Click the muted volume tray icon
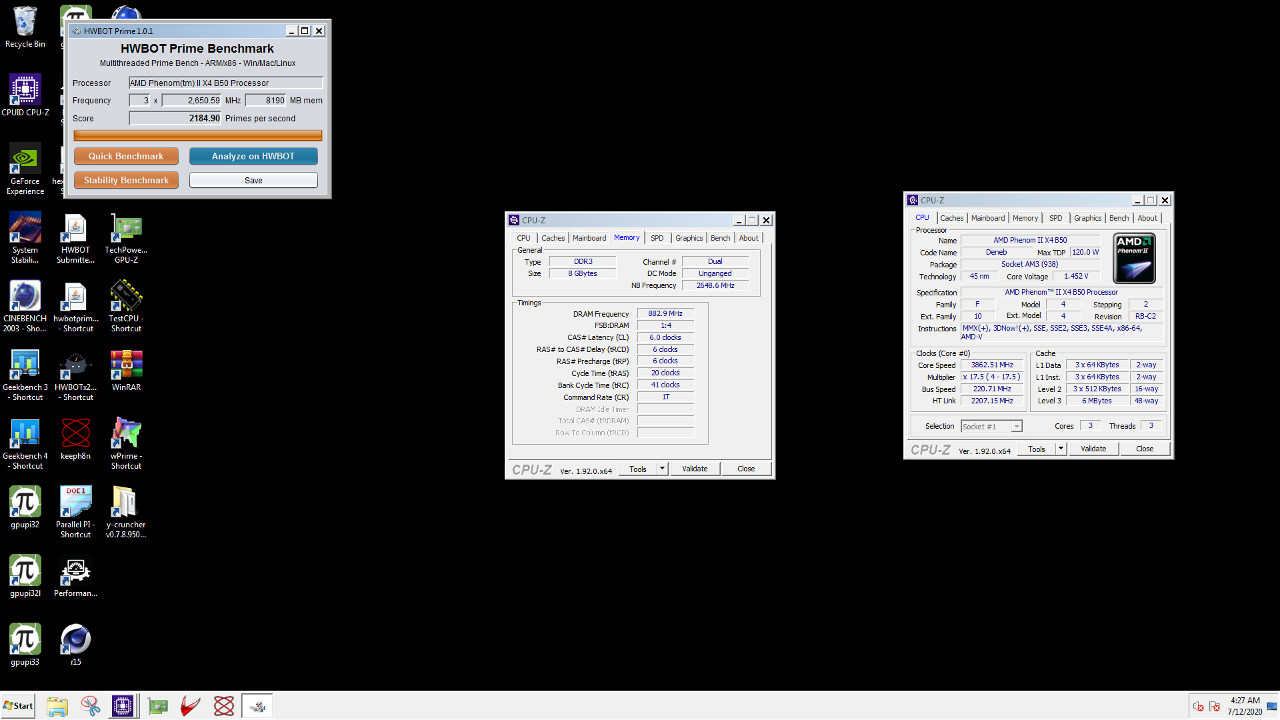Viewport: 1280px width, 720px height. coord(1198,707)
